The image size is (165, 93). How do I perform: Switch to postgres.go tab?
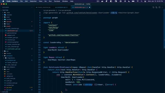tap(62, 7)
